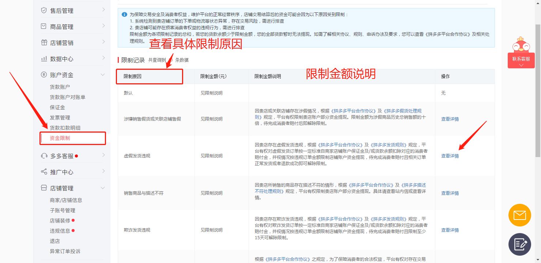Click the 多多客服 headset icon
Screen dimensions: 541x263
(x=44, y=156)
